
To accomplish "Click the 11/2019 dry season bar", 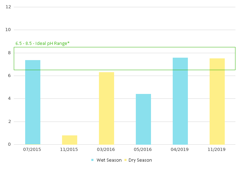I will tap(217, 101).
